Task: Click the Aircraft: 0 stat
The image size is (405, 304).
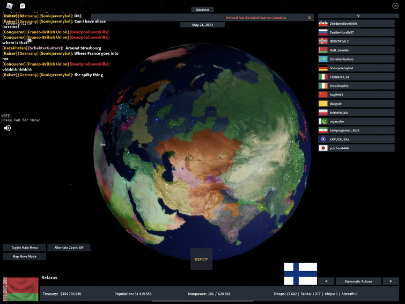Action: 349,294
